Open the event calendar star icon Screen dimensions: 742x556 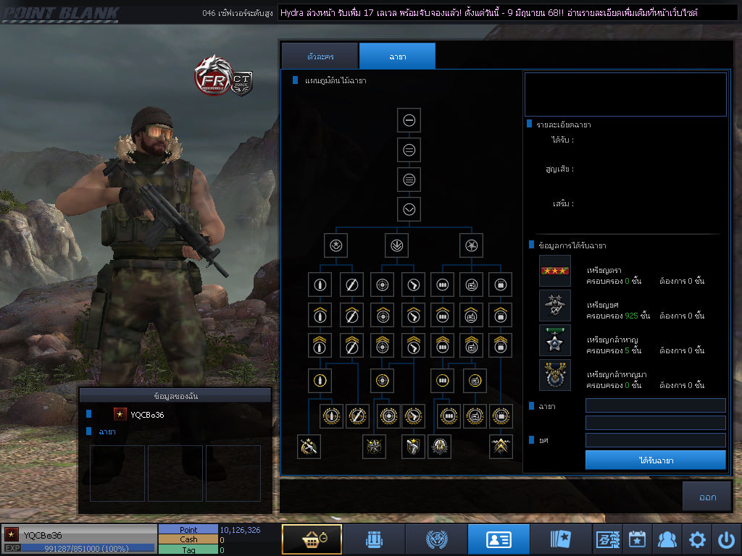(x=637, y=539)
